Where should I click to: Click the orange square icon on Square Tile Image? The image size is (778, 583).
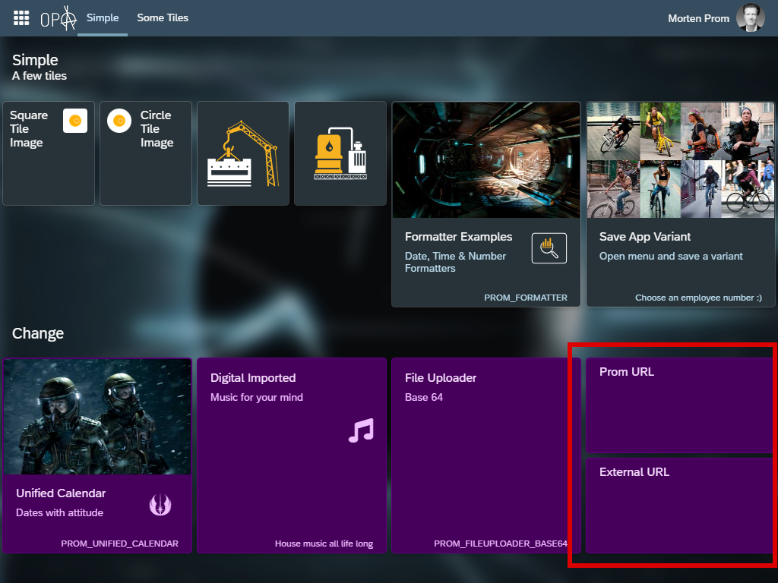[74, 121]
